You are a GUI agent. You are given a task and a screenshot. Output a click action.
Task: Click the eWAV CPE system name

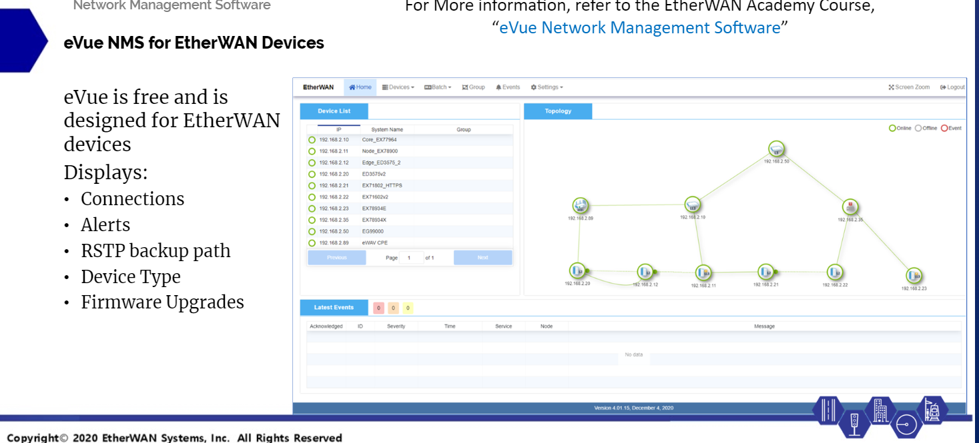[x=374, y=243]
